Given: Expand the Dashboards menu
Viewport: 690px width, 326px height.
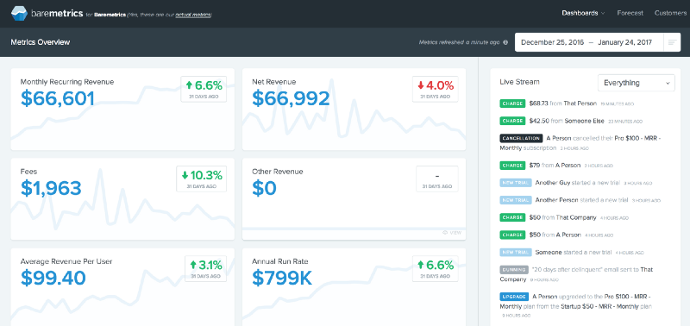Looking at the screenshot, I should tap(583, 13).
